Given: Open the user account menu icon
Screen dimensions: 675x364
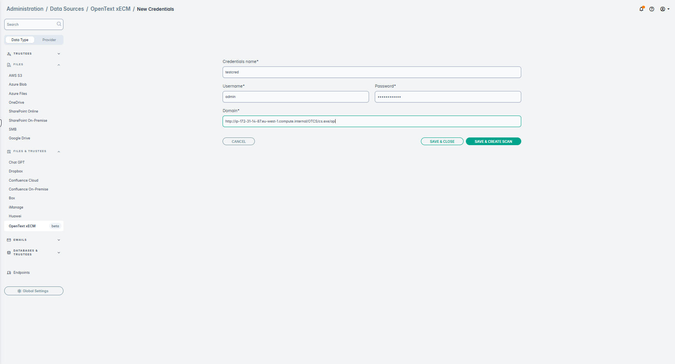Looking at the screenshot, I should point(663,9).
